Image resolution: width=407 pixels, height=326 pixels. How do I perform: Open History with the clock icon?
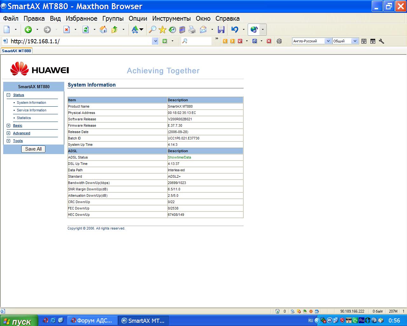tap(172, 30)
